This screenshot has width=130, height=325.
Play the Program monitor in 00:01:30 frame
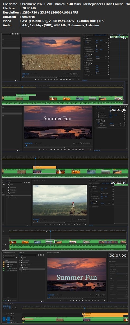point(58,150)
